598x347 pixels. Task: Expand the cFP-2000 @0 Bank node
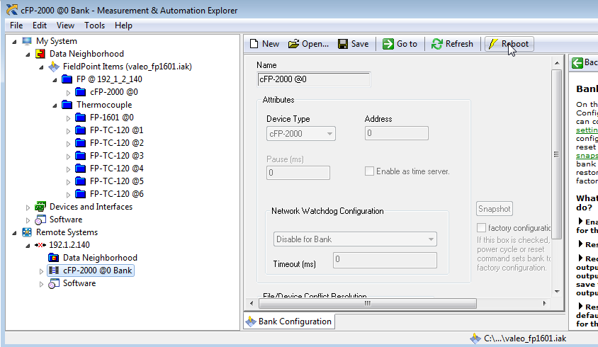(41, 271)
